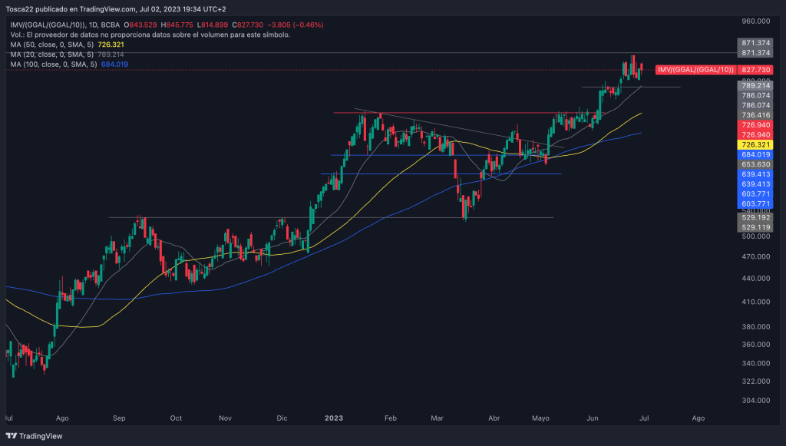This screenshot has width=786, height=446.
Task: Click the red 827.730 current price label
Action: point(755,70)
